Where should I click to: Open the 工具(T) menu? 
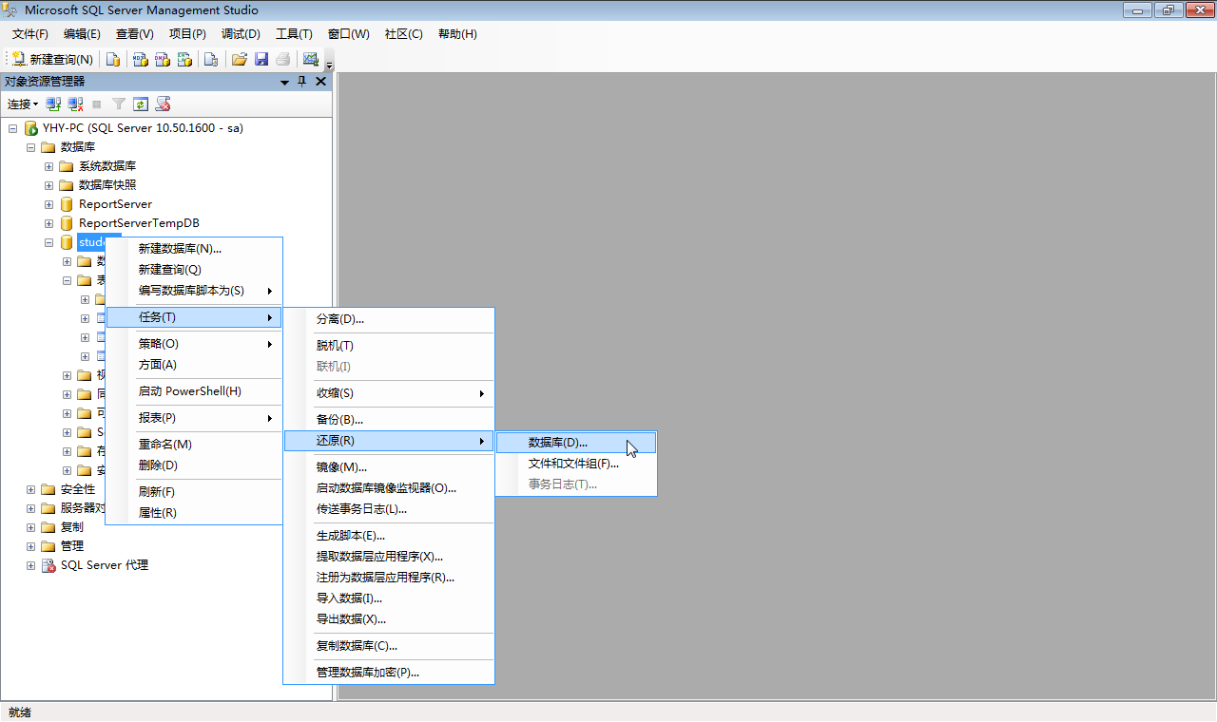pyautogui.click(x=294, y=34)
